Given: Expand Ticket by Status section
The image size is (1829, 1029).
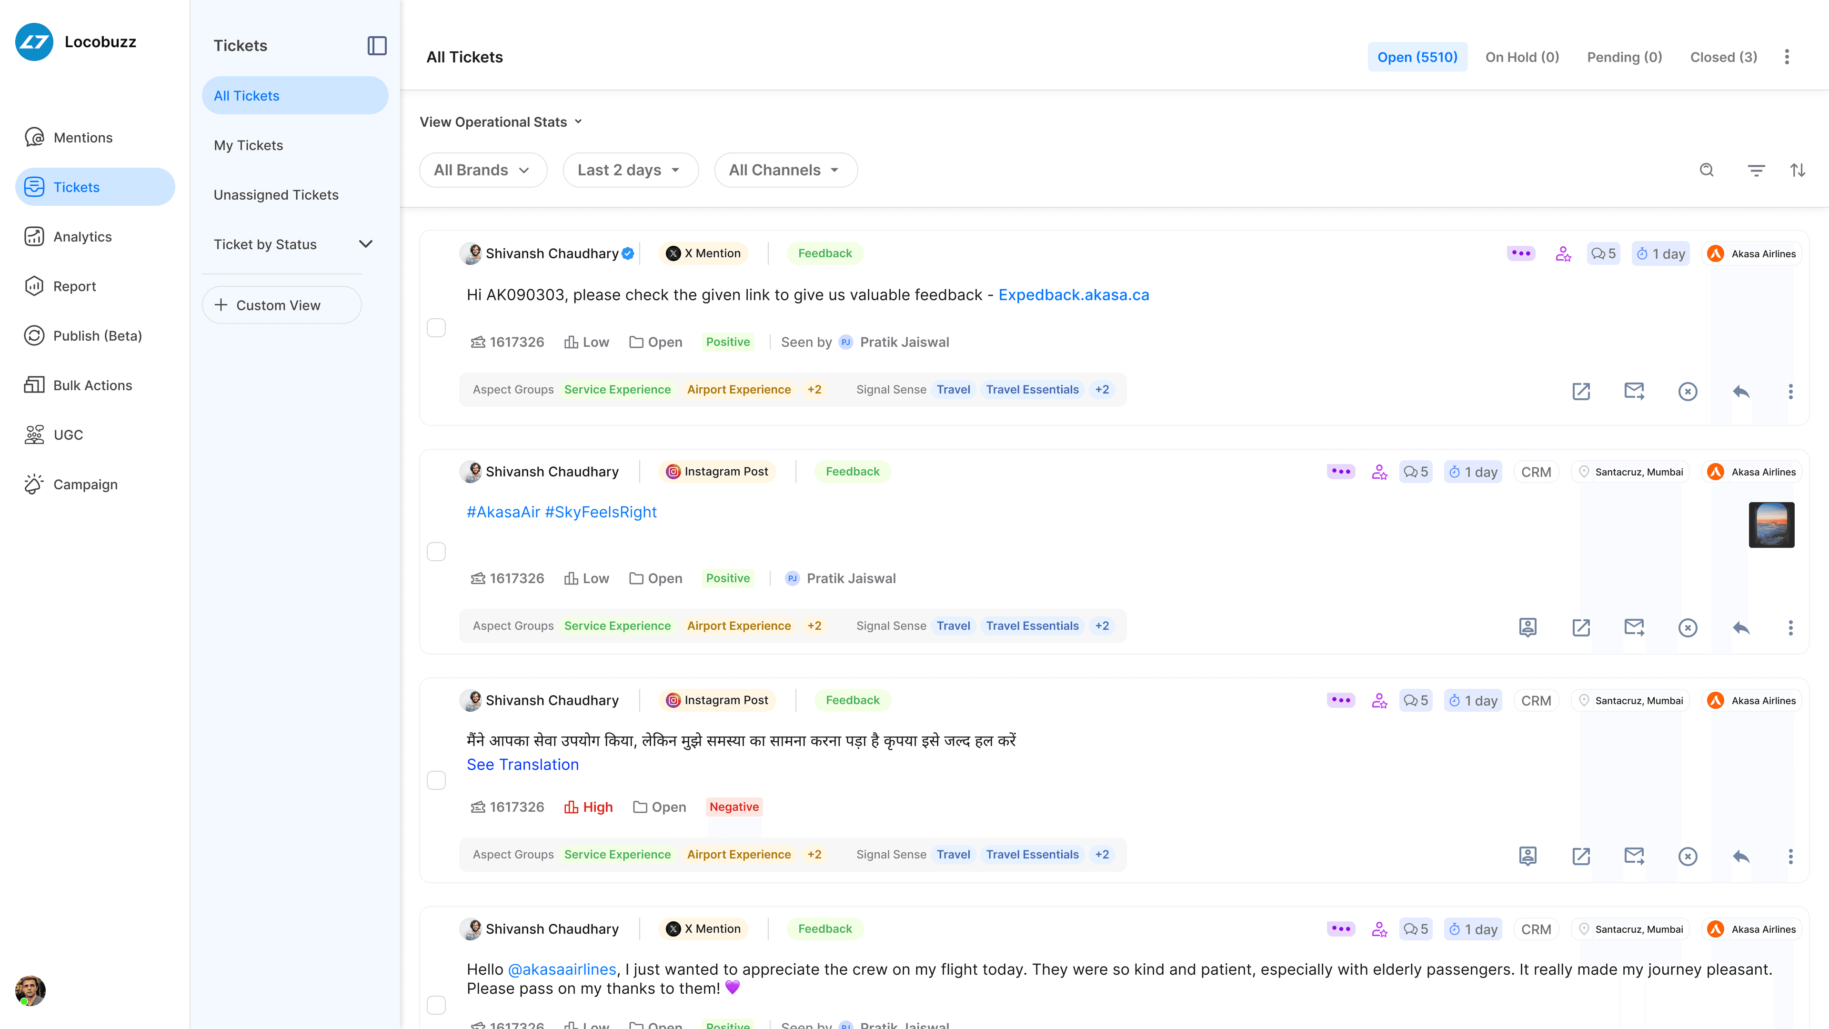Looking at the screenshot, I should tap(294, 244).
